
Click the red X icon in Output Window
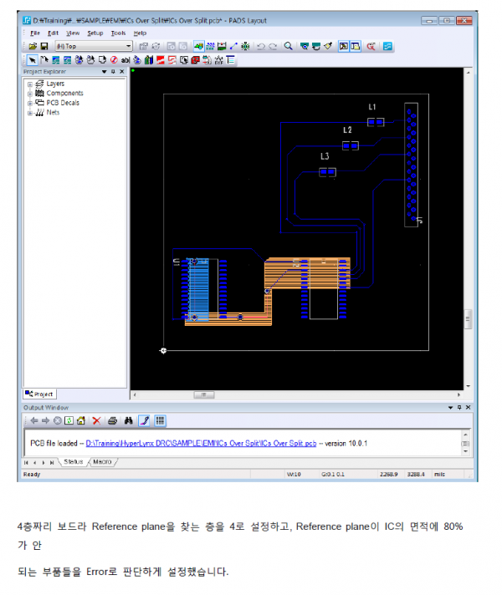click(x=96, y=420)
